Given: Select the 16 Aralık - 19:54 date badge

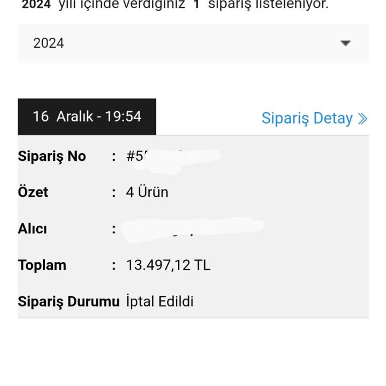Looking at the screenshot, I should pos(87,117).
